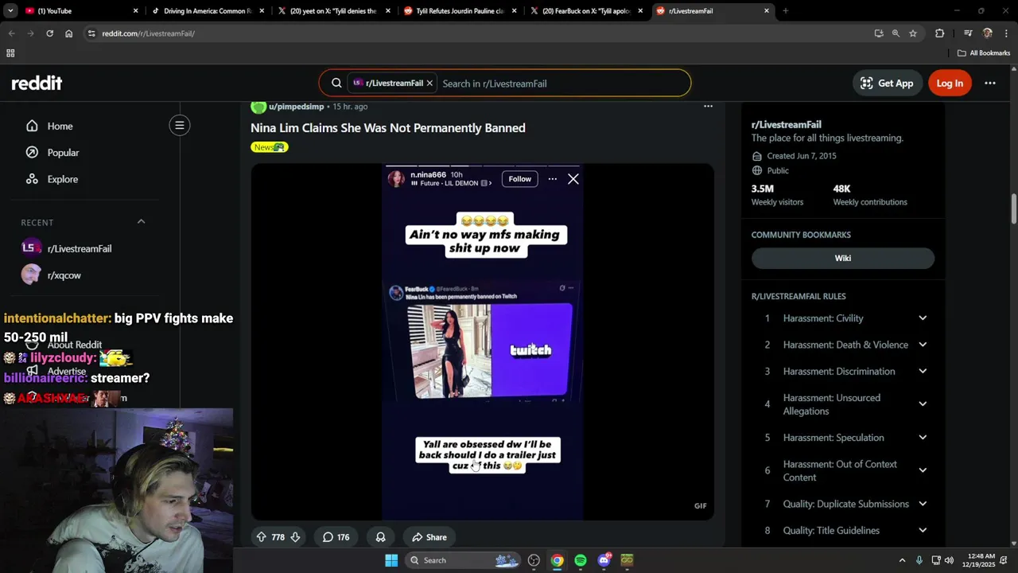The width and height of the screenshot is (1018, 573).
Task: Switch to yeet on X tab
Action: [334, 11]
